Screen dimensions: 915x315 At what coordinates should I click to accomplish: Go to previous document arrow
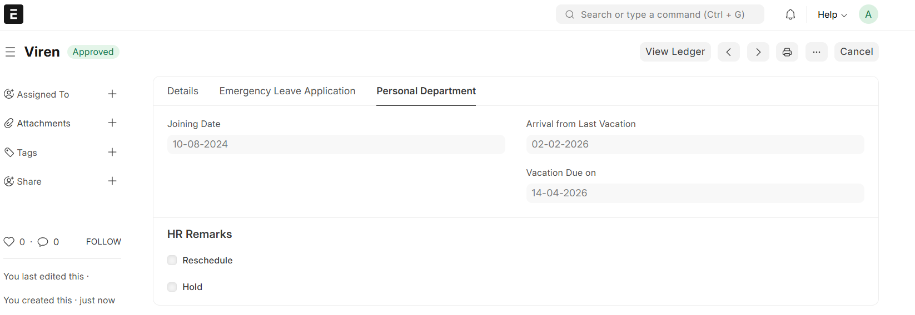(728, 52)
